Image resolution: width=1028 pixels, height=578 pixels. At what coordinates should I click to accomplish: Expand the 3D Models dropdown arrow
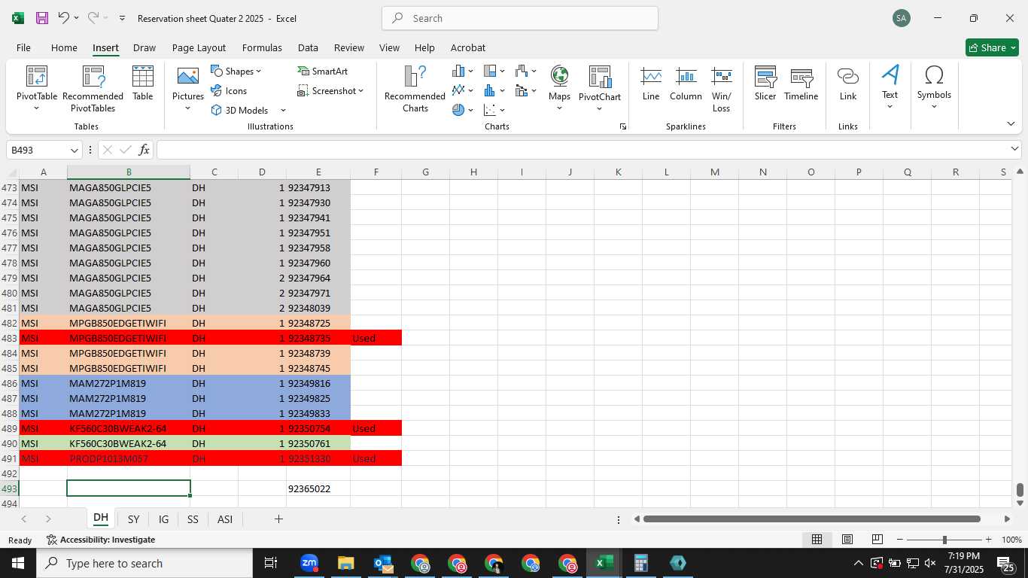click(x=283, y=110)
